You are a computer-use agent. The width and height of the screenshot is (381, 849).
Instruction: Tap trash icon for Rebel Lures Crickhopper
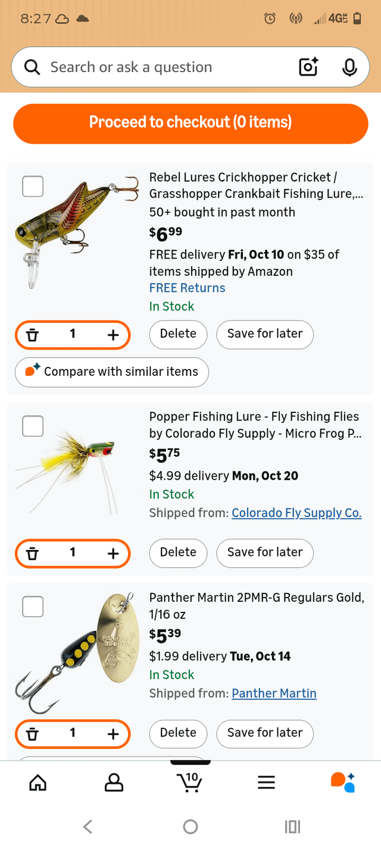coord(33,334)
